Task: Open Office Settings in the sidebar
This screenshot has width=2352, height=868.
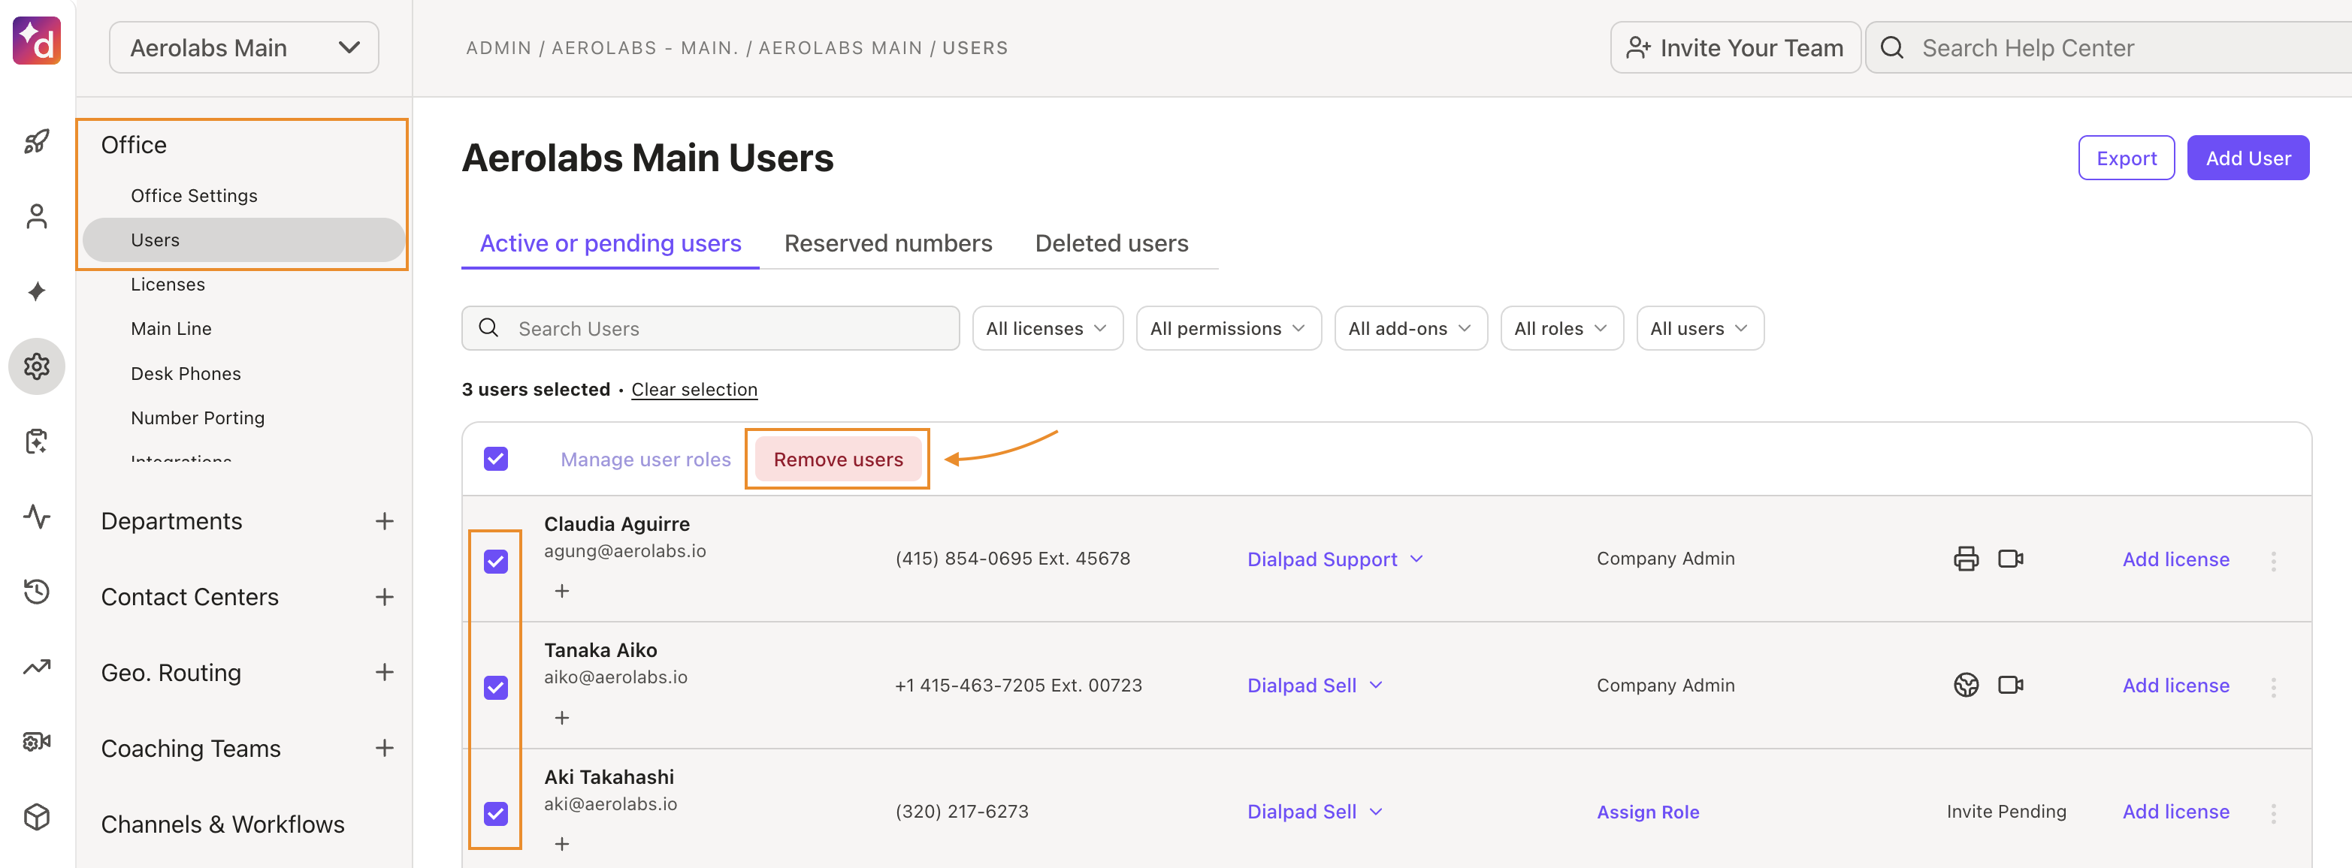Action: point(194,195)
